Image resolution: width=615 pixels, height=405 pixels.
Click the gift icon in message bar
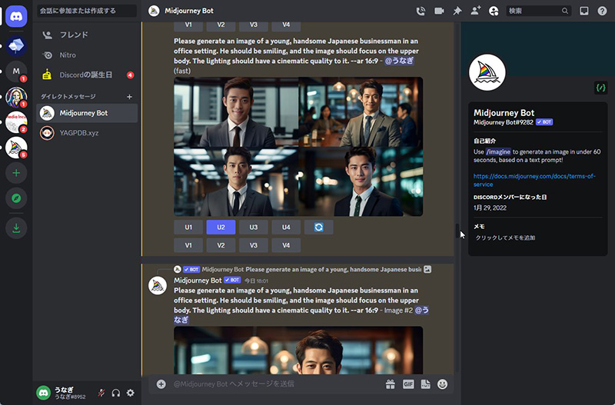pos(391,383)
